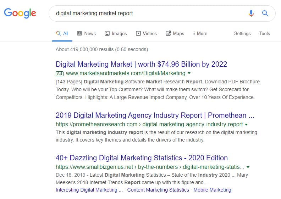The width and height of the screenshot is (281, 199).
Task: Open the More search categories menu
Action: pos(200,33)
